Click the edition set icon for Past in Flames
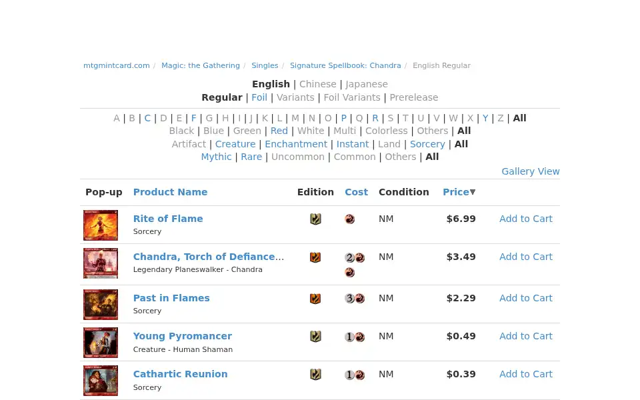 coord(315,299)
